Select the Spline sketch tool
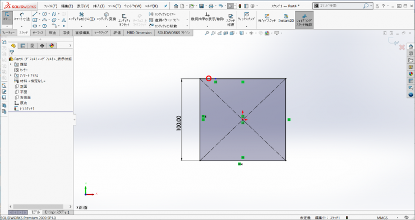Image resolution: width=415 pixels, height=220 pixels. [x=54, y=14]
